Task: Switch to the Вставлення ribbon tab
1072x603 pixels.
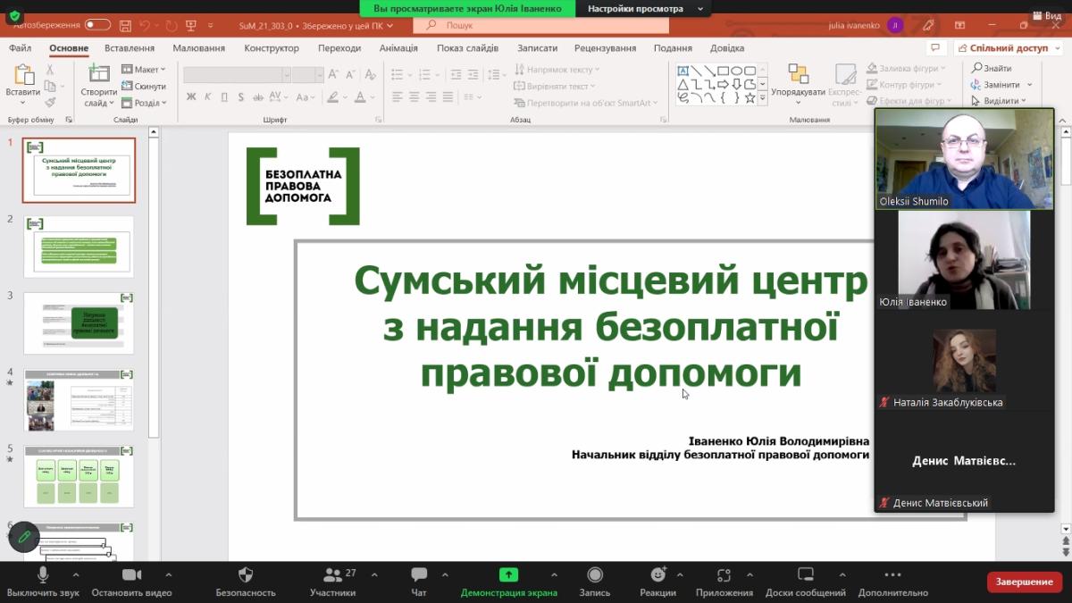Action: coord(130,48)
